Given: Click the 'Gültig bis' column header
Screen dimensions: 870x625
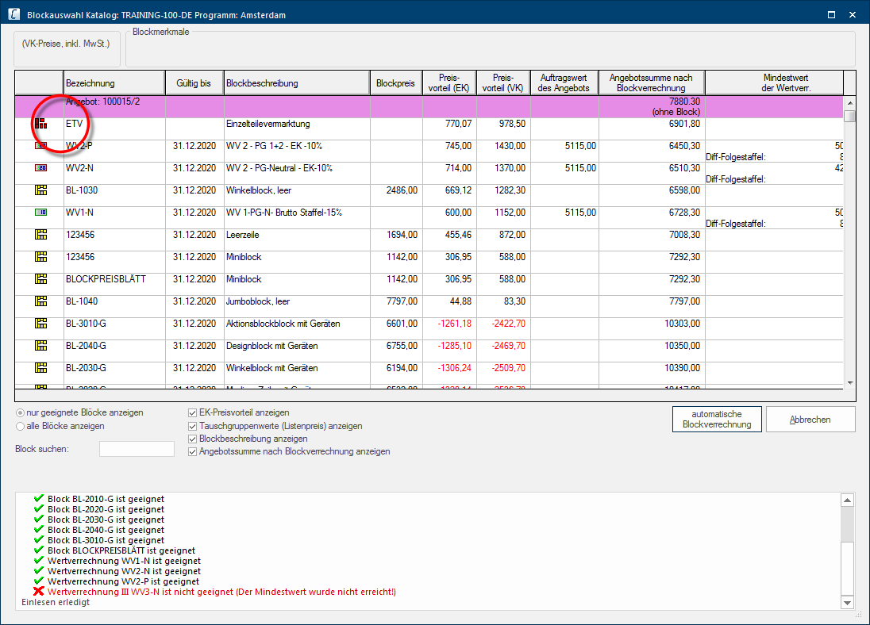Looking at the screenshot, I should tap(194, 83).
